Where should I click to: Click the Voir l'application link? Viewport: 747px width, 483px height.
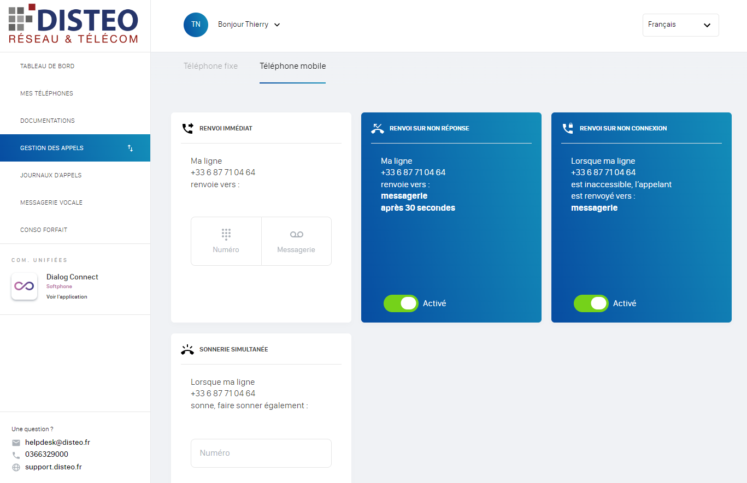(x=67, y=297)
